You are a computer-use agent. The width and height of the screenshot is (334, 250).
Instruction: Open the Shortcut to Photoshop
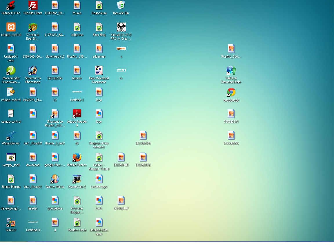pyautogui.click(x=33, y=71)
